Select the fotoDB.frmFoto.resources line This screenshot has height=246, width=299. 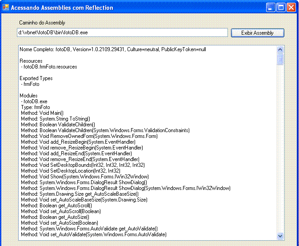(x=50, y=67)
